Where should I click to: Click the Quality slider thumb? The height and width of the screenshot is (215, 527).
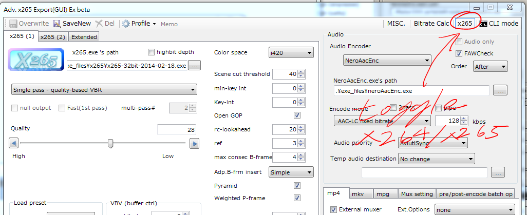point(110,144)
